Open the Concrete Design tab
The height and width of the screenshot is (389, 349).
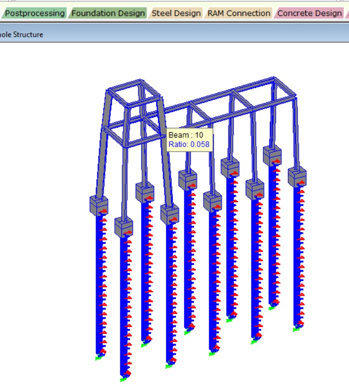point(309,13)
